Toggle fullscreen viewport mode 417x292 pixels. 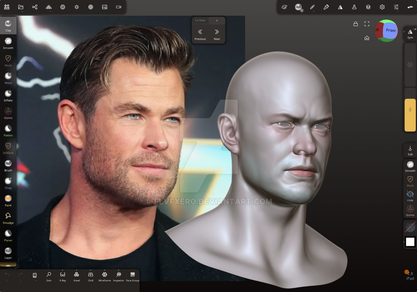(367, 24)
